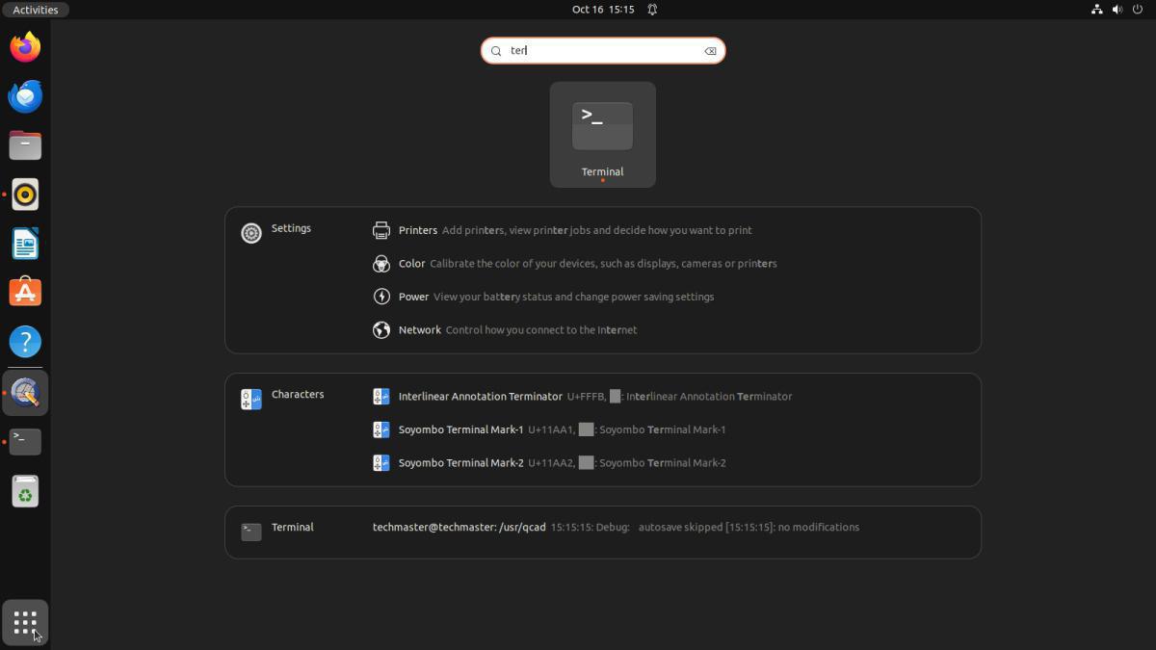
Task: Open the Trash in the dock
Action: 25,492
